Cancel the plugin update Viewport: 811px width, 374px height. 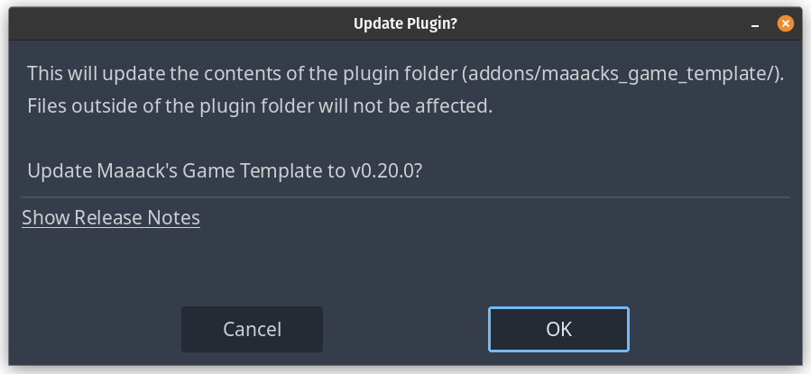point(252,329)
